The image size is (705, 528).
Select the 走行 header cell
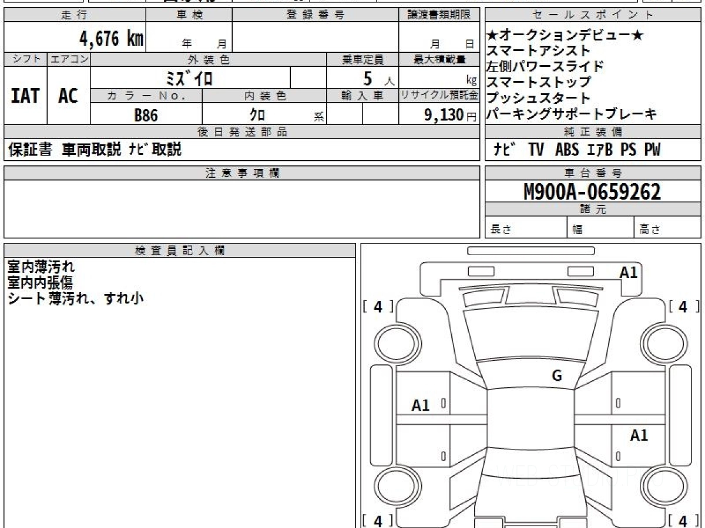tap(75, 15)
